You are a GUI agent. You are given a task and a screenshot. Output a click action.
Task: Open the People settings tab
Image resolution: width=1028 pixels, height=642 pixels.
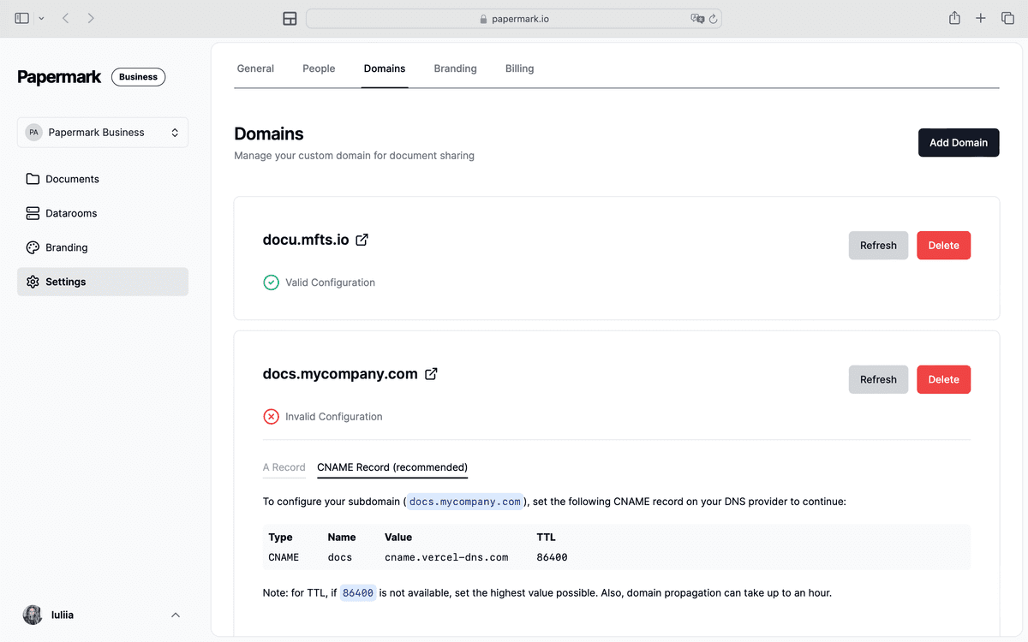319,68
